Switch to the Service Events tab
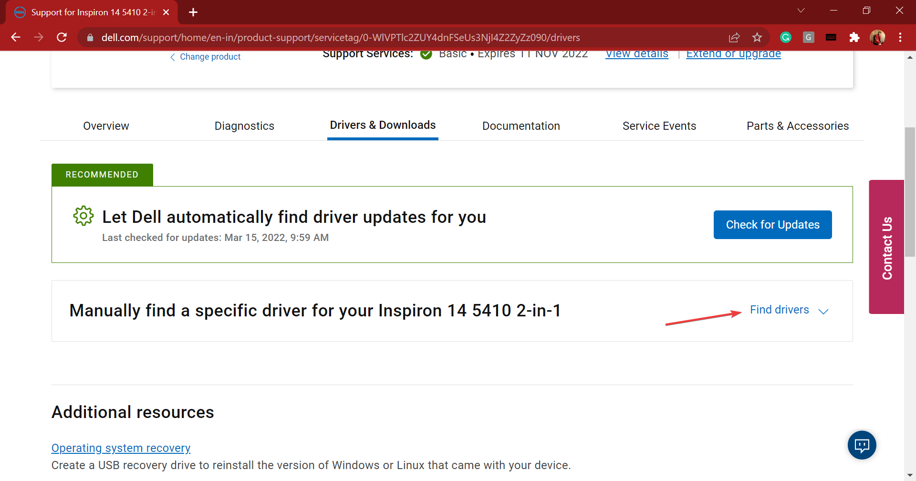 pyautogui.click(x=659, y=126)
